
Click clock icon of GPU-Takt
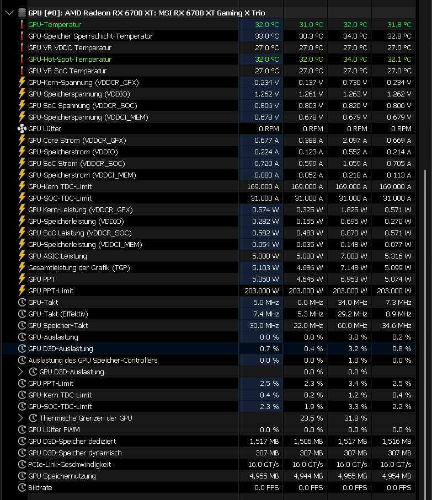pyautogui.click(x=22, y=302)
